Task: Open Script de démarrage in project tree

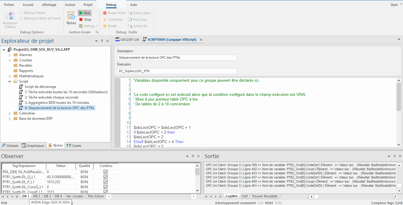Action: pos(40,87)
